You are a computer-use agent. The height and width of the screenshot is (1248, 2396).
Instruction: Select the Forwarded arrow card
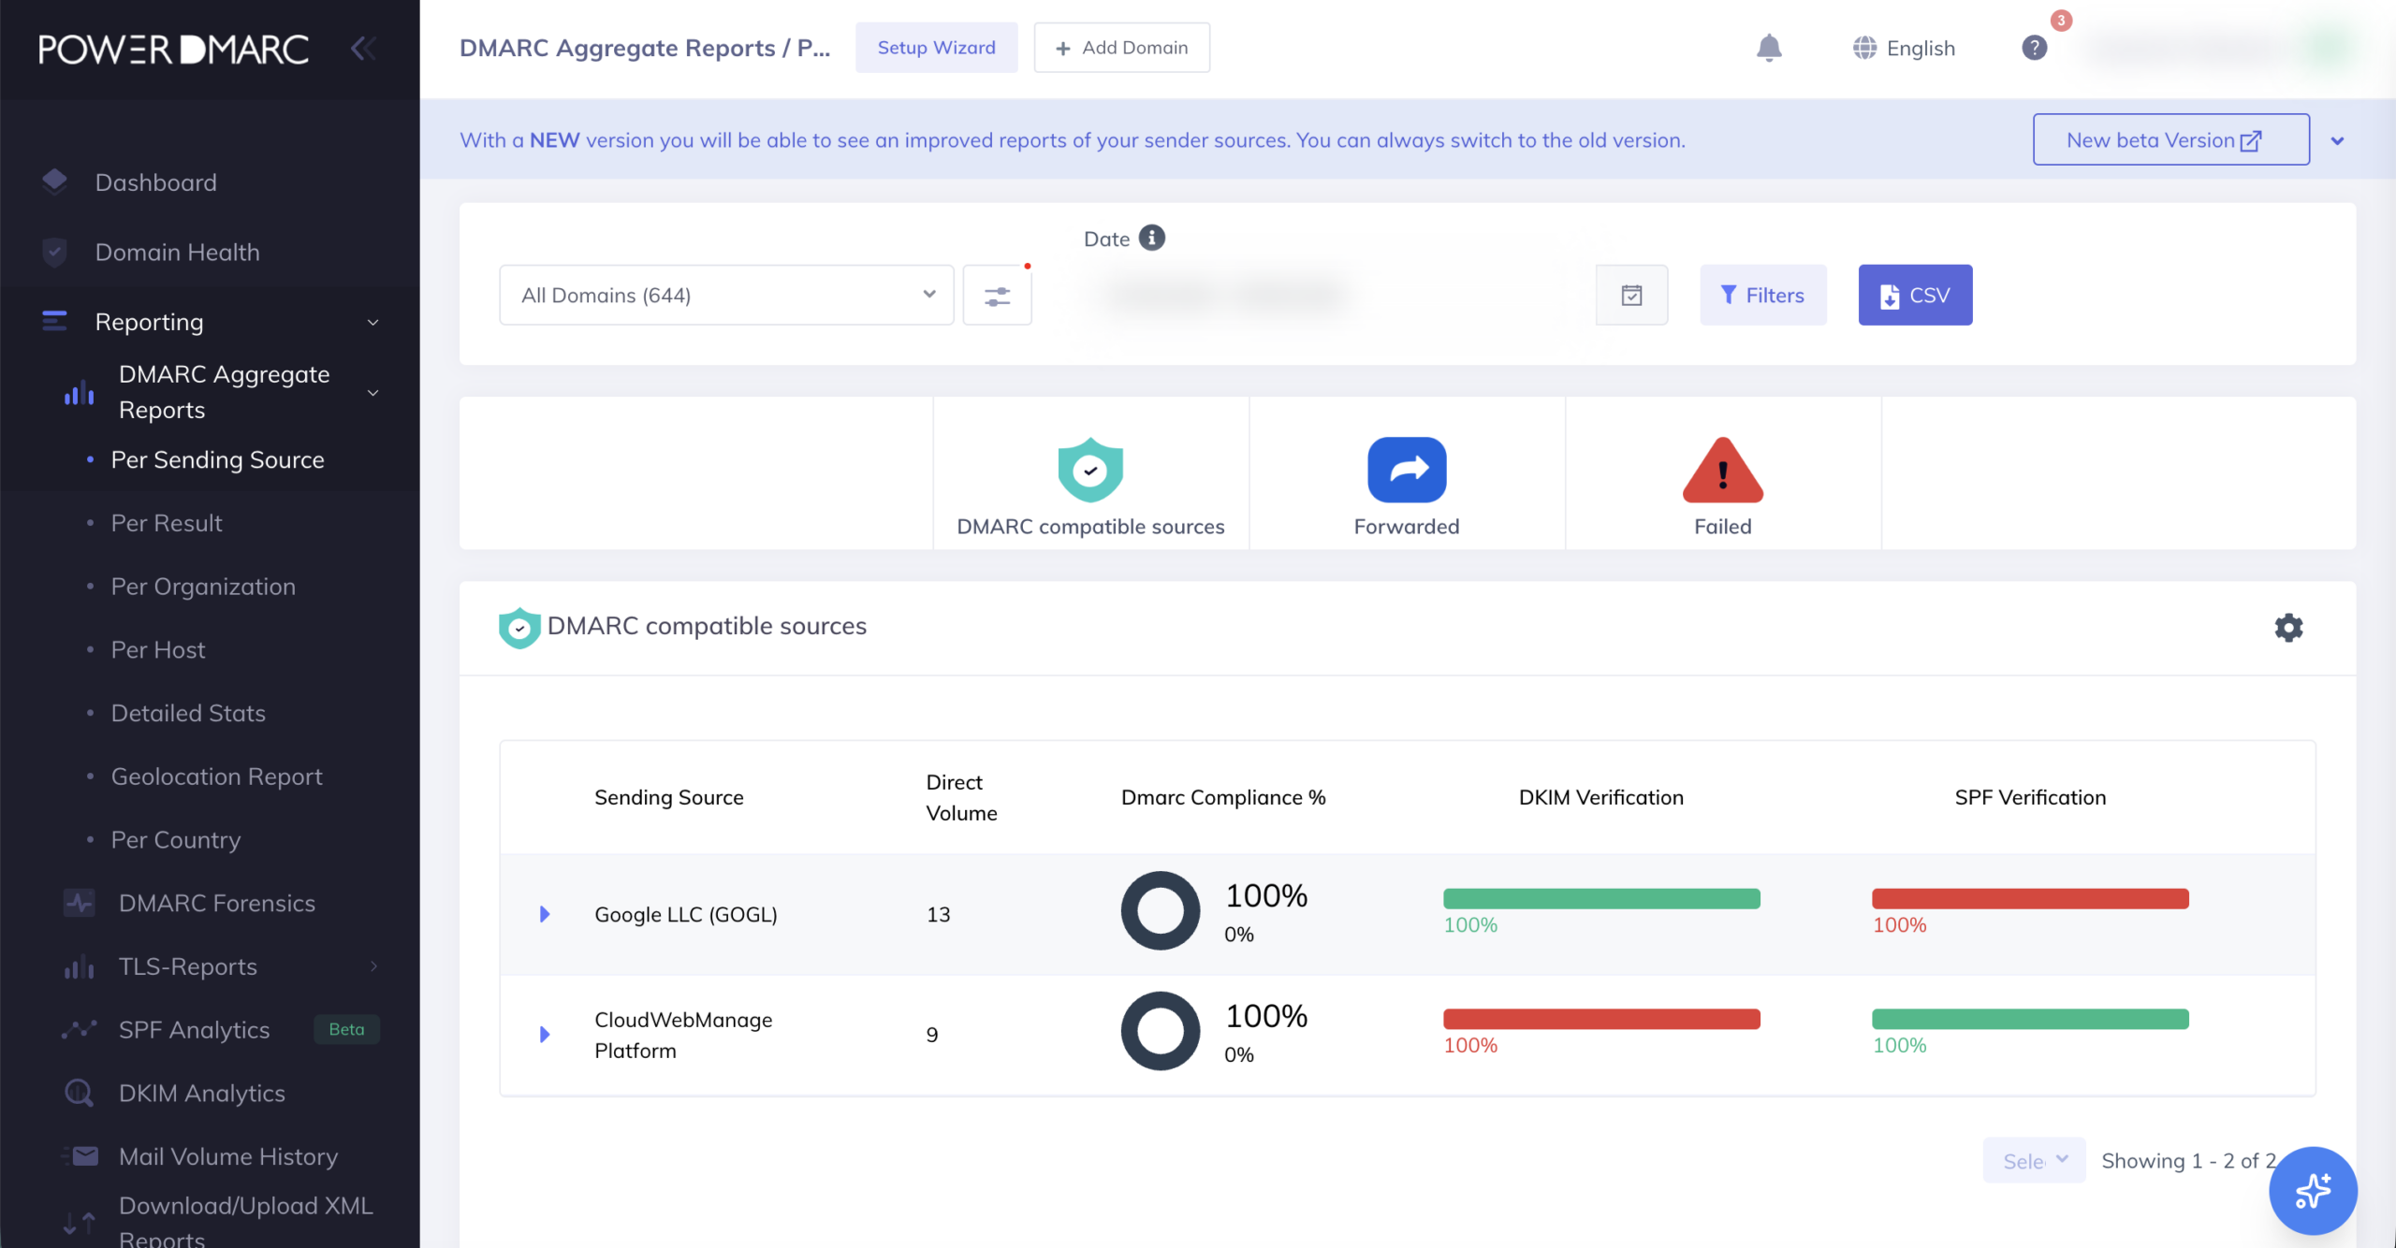click(x=1407, y=473)
